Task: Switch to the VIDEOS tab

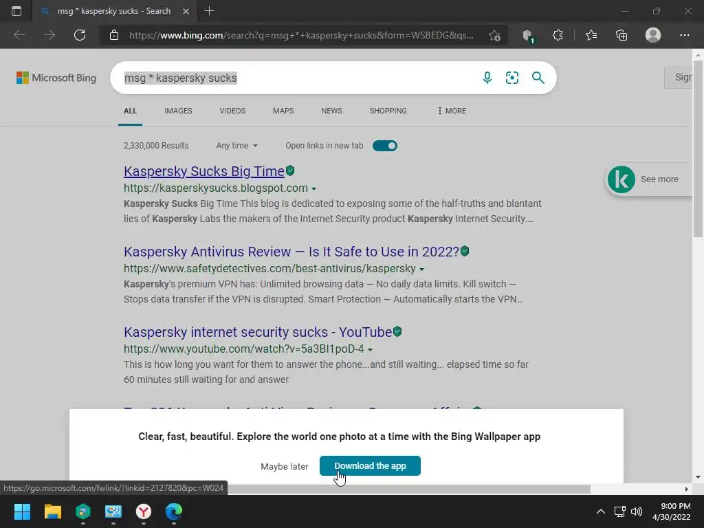Action: pos(232,111)
